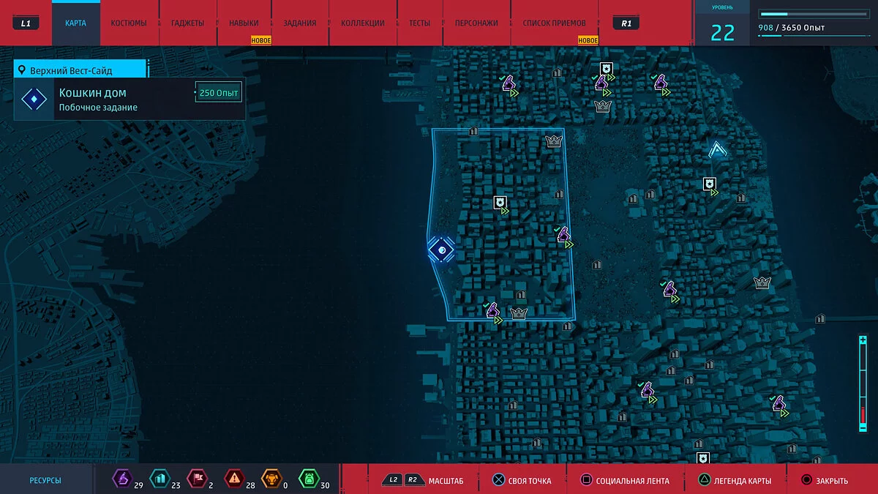Click the experience progress bar

tap(813, 14)
